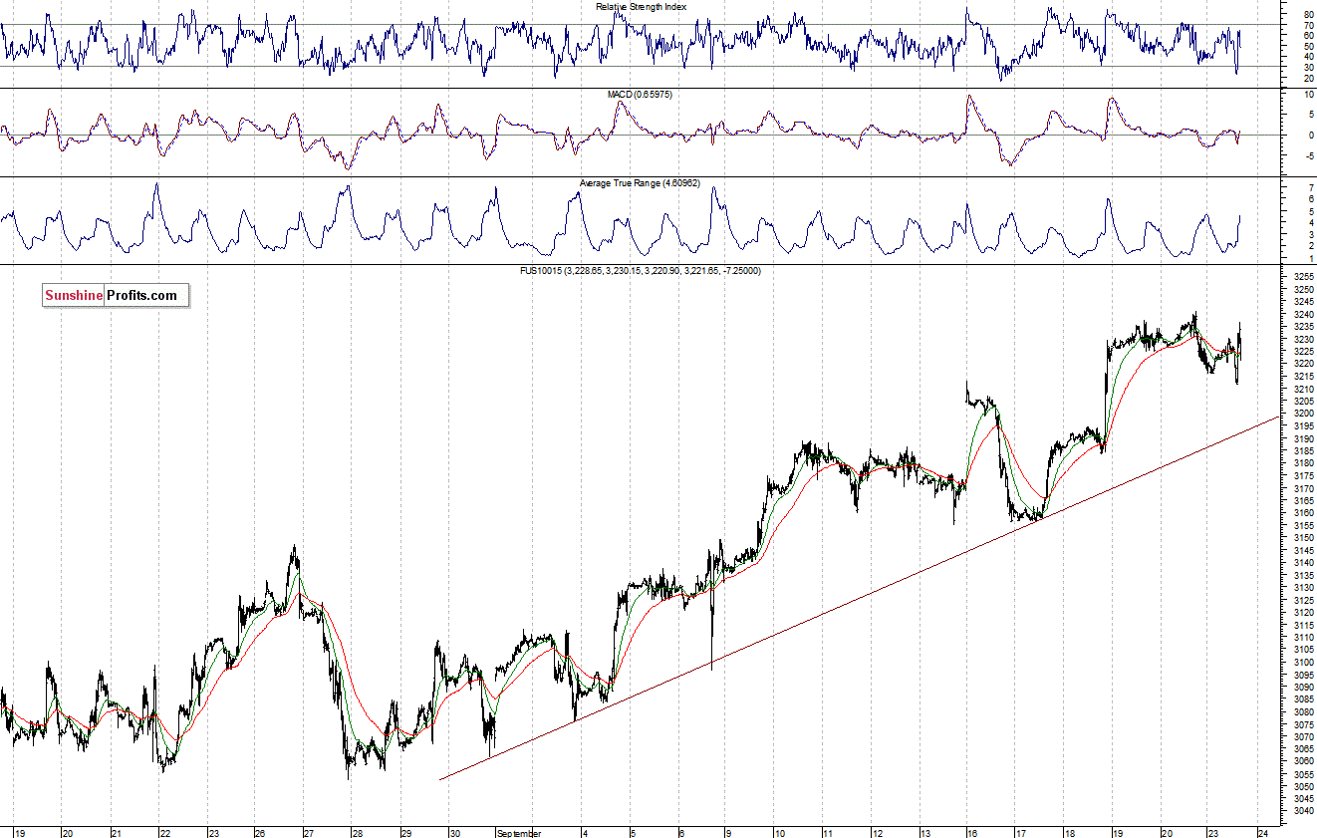Click the 27 date label on the time axis
This screenshot has width=1317, height=838.
309,832
